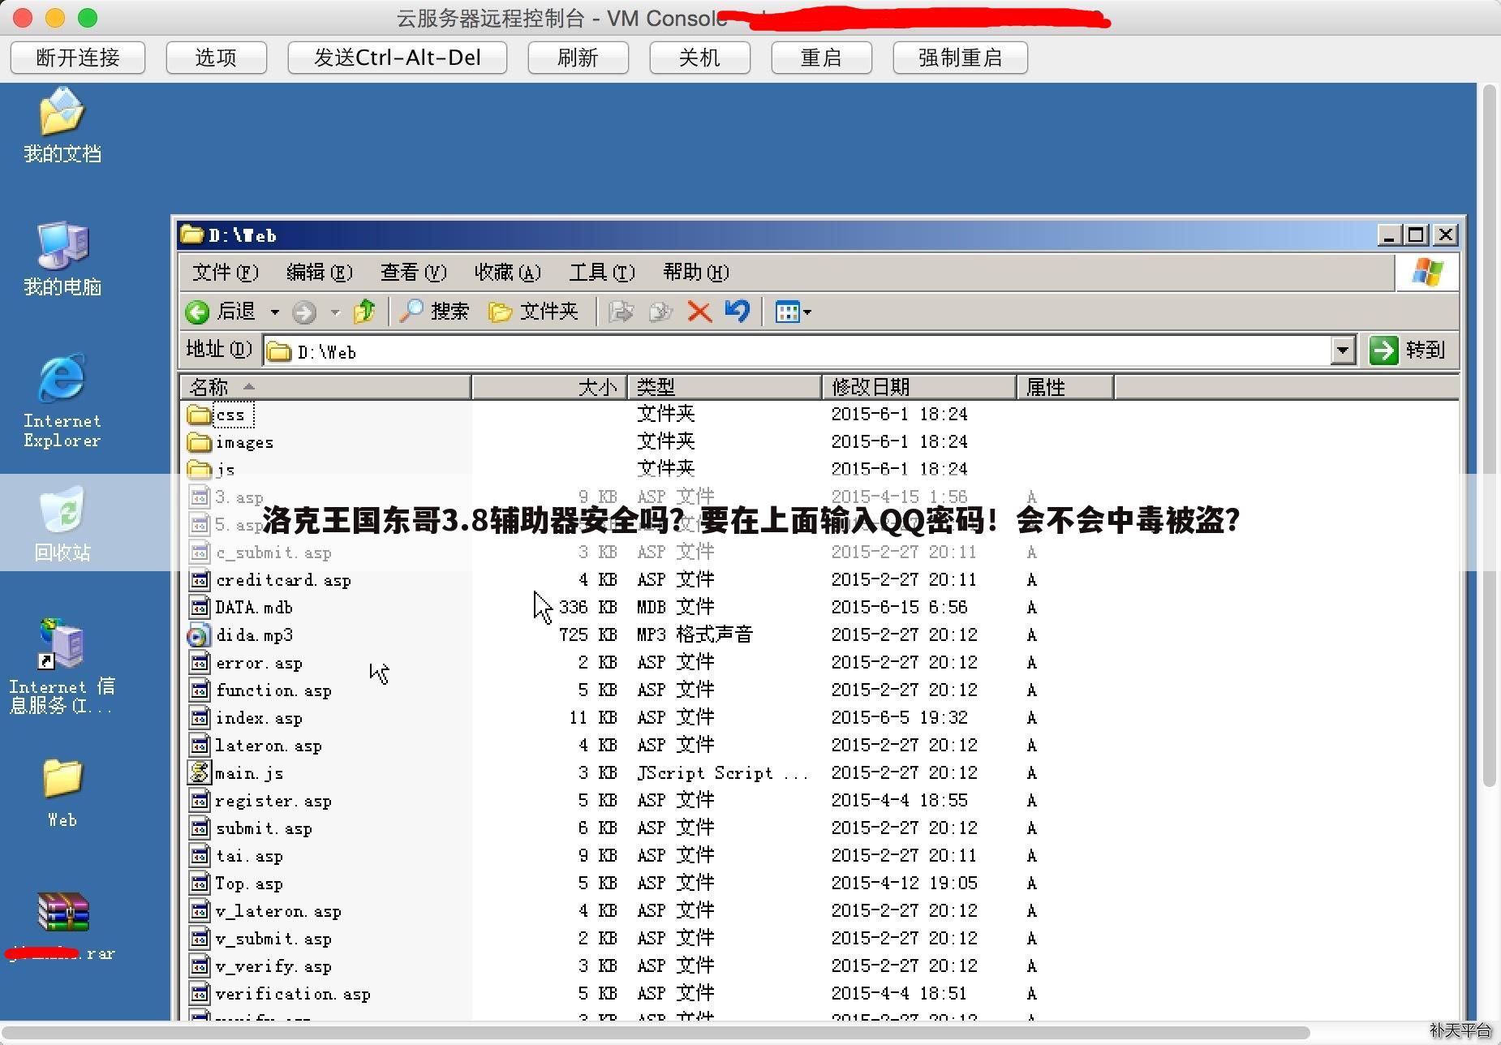Sort by the 名称 column header

pyautogui.click(x=325, y=387)
